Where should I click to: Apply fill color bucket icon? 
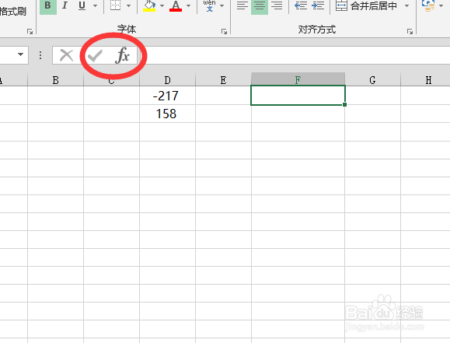pos(149,5)
